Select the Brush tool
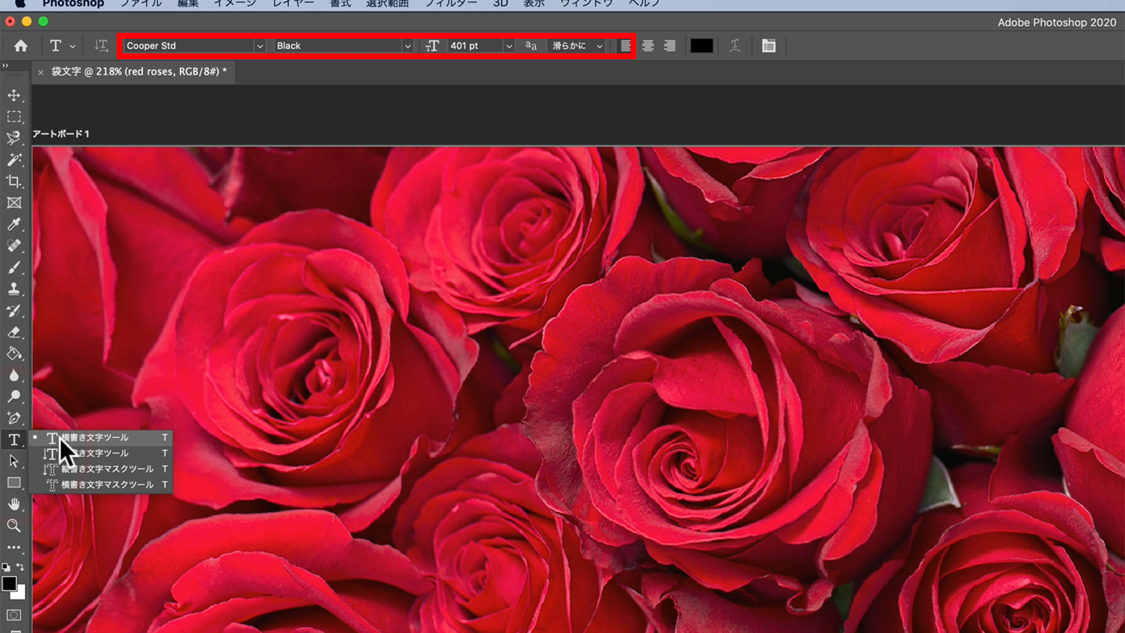Screen dimensions: 1125x633 tap(14, 267)
